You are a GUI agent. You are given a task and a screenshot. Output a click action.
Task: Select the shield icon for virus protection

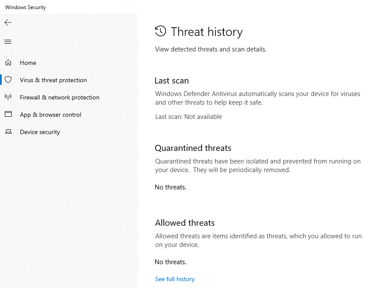(8, 80)
